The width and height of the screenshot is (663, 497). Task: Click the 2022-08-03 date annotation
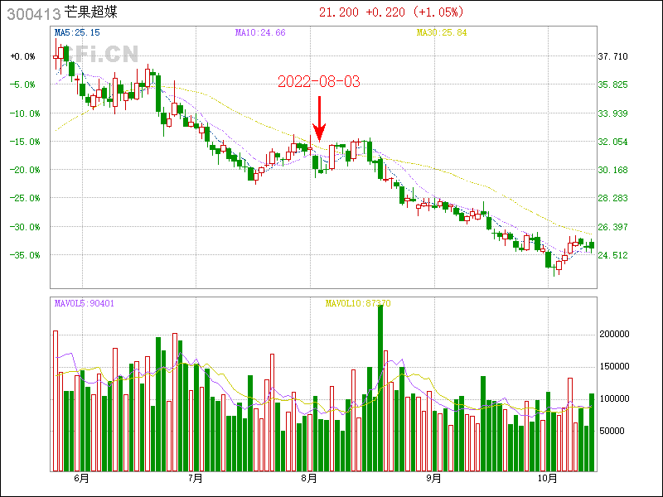coord(319,81)
